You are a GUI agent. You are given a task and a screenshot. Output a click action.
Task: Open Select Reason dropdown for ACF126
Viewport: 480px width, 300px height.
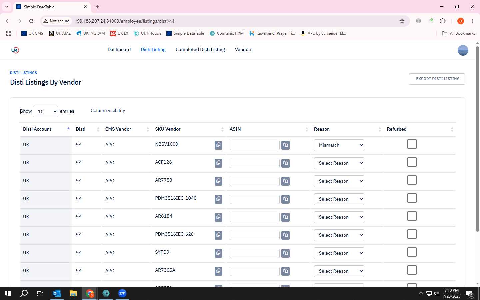pyautogui.click(x=339, y=163)
